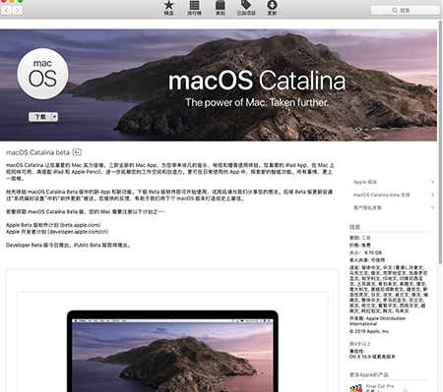Click the beta.apple.com program text

tap(53, 225)
